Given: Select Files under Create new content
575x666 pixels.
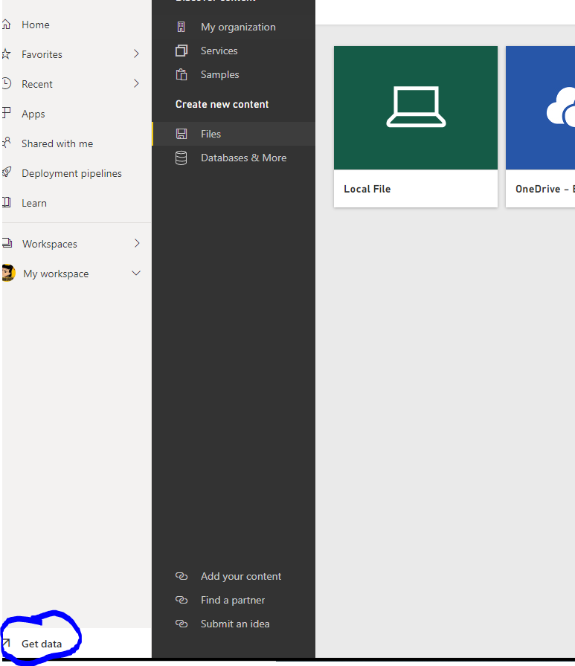Looking at the screenshot, I should click(x=234, y=134).
